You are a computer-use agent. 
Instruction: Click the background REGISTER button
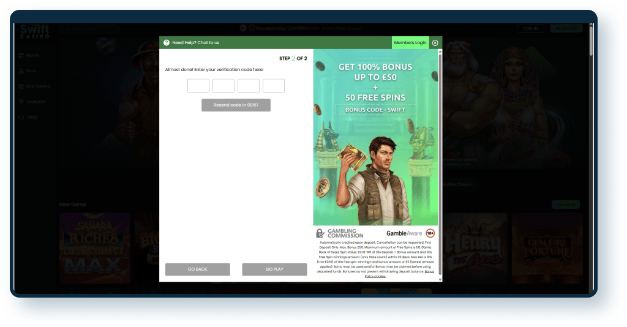[x=566, y=28]
